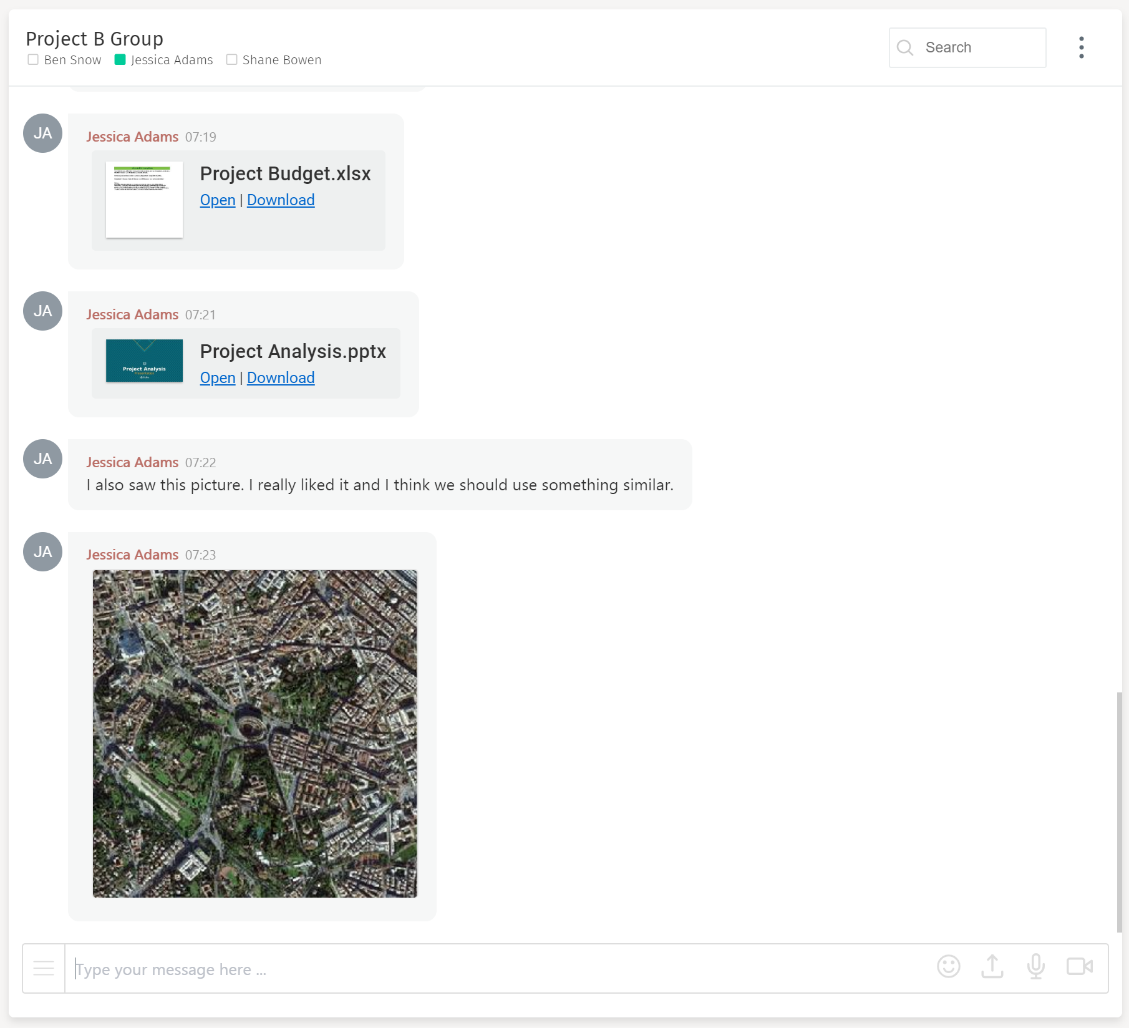The image size is (1129, 1028).
Task: Click the search magnifier icon
Action: (x=906, y=47)
